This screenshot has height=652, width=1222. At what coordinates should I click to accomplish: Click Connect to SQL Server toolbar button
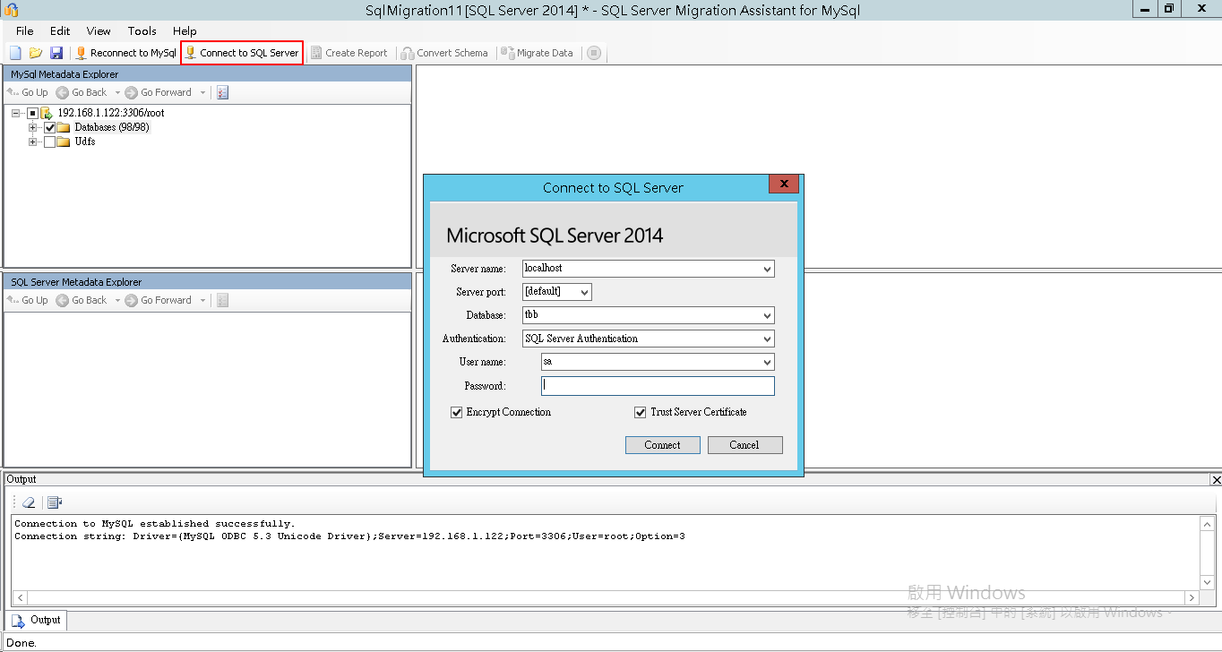[x=242, y=53]
